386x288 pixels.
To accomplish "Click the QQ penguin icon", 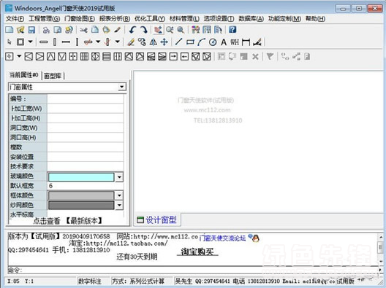I will pyautogui.click(x=256, y=238).
